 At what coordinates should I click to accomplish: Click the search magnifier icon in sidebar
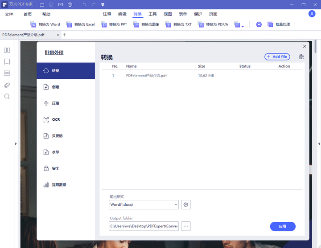pos(7,97)
